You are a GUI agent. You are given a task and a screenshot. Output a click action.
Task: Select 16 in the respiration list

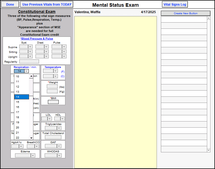(17, 107)
